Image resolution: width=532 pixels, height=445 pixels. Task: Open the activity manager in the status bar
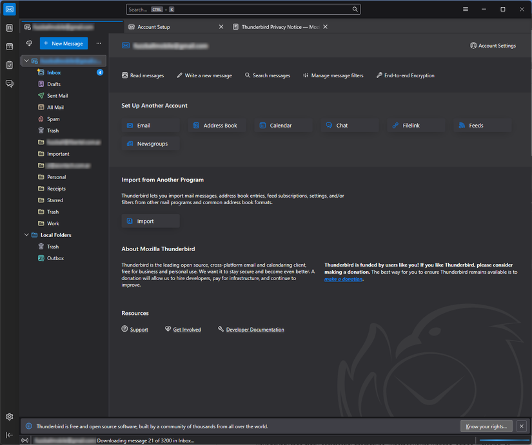click(x=25, y=440)
